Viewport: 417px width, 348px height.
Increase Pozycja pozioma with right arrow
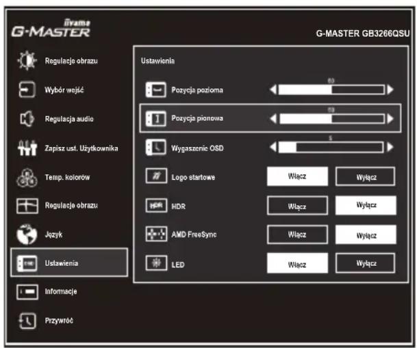tap(390, 90)
